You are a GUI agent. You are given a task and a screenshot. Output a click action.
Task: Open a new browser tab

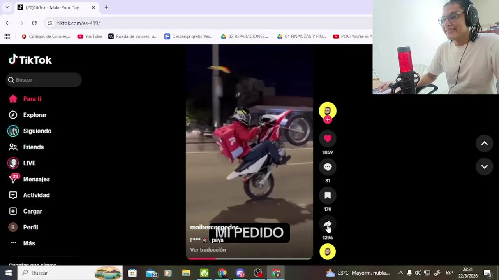coord(106,7)
